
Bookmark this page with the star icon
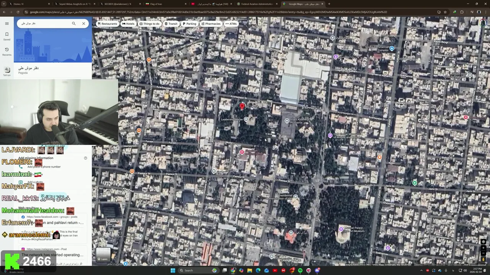pos(446,12)
